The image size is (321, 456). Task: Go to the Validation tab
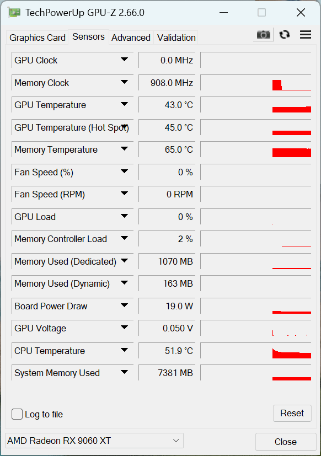176,37
